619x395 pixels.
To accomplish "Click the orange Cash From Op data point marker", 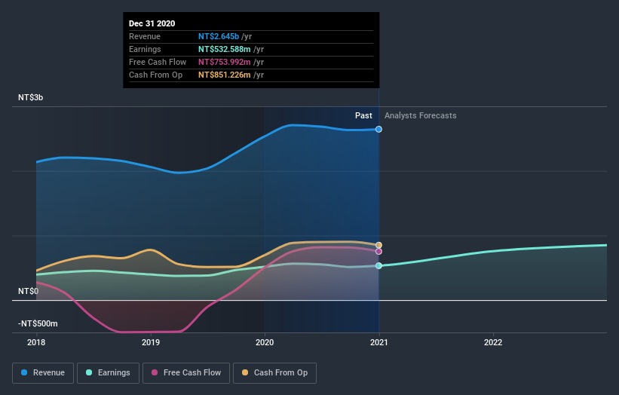I will (x=378, y=246).
